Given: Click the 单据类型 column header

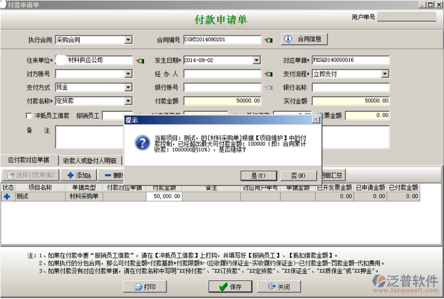Looking at the screenshot, I should click(x=84, y=188).
